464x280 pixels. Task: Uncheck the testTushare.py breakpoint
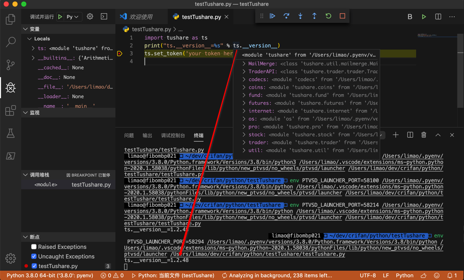point(34,266)
